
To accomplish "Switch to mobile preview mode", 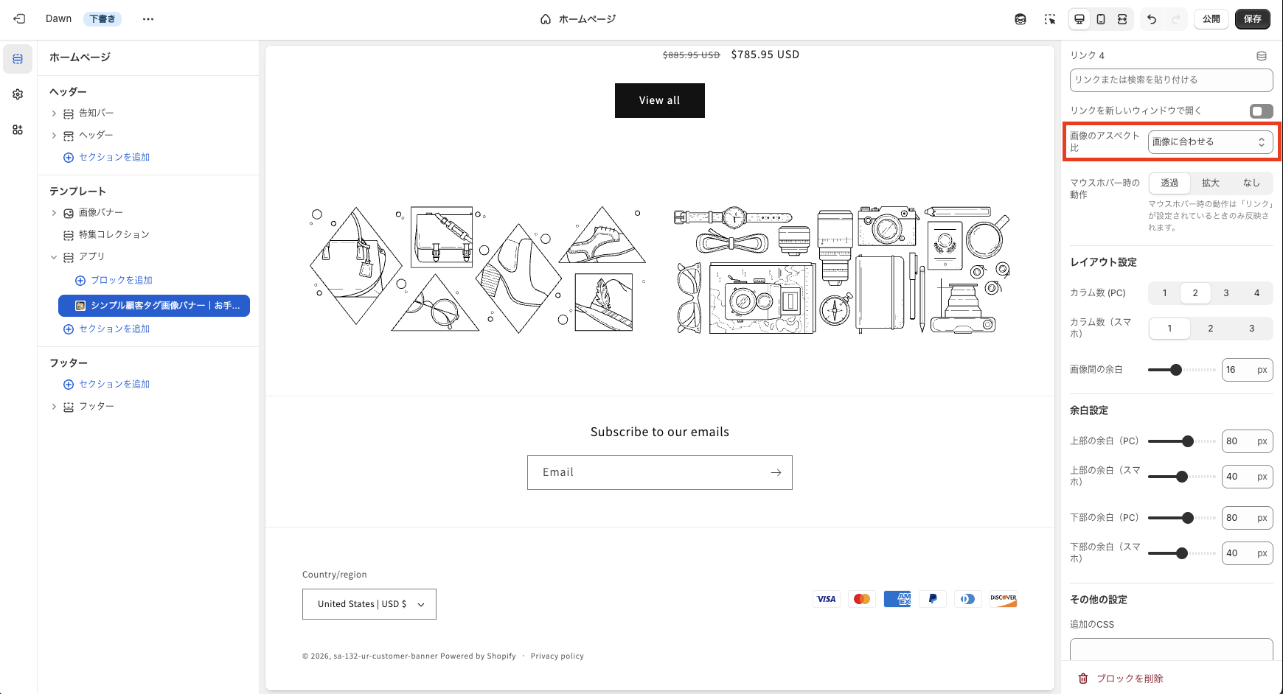I will point(1101,19).
